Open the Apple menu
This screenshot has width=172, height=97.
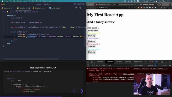point(2,1)
